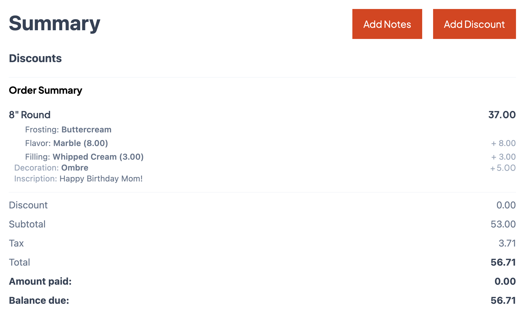Image resolution: width=525 pixels, height=313 pixels.
Task: Click the + 3.00 filling surcharge
Action: pyautogui.click(x=503, y=157)
